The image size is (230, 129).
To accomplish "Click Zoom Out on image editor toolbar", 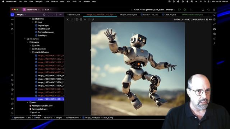I will pos(81,19).
